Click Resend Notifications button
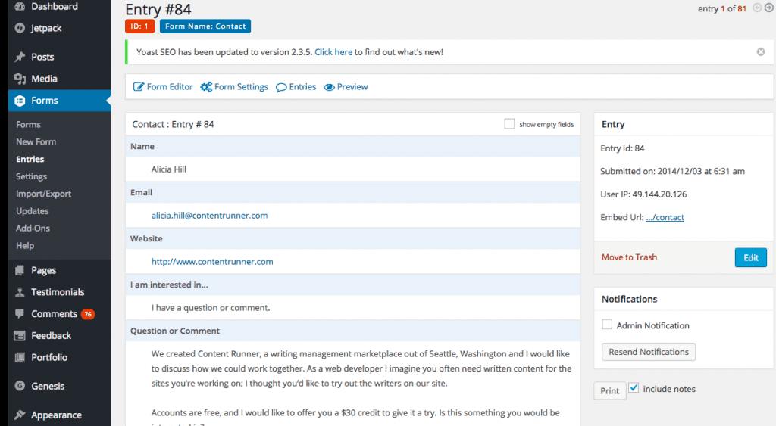 click(x=649, y=352)
